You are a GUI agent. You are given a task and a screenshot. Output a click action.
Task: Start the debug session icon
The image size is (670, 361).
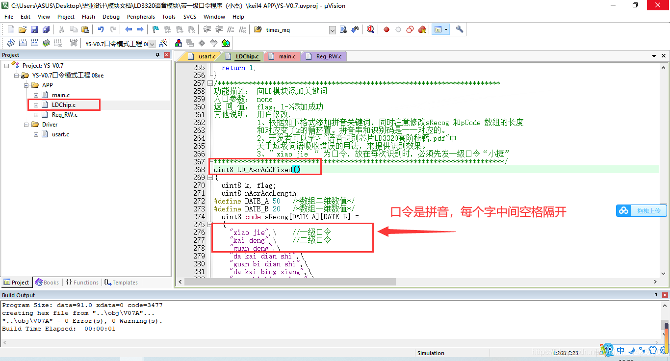pyautogui.click(x=370, y=29)
